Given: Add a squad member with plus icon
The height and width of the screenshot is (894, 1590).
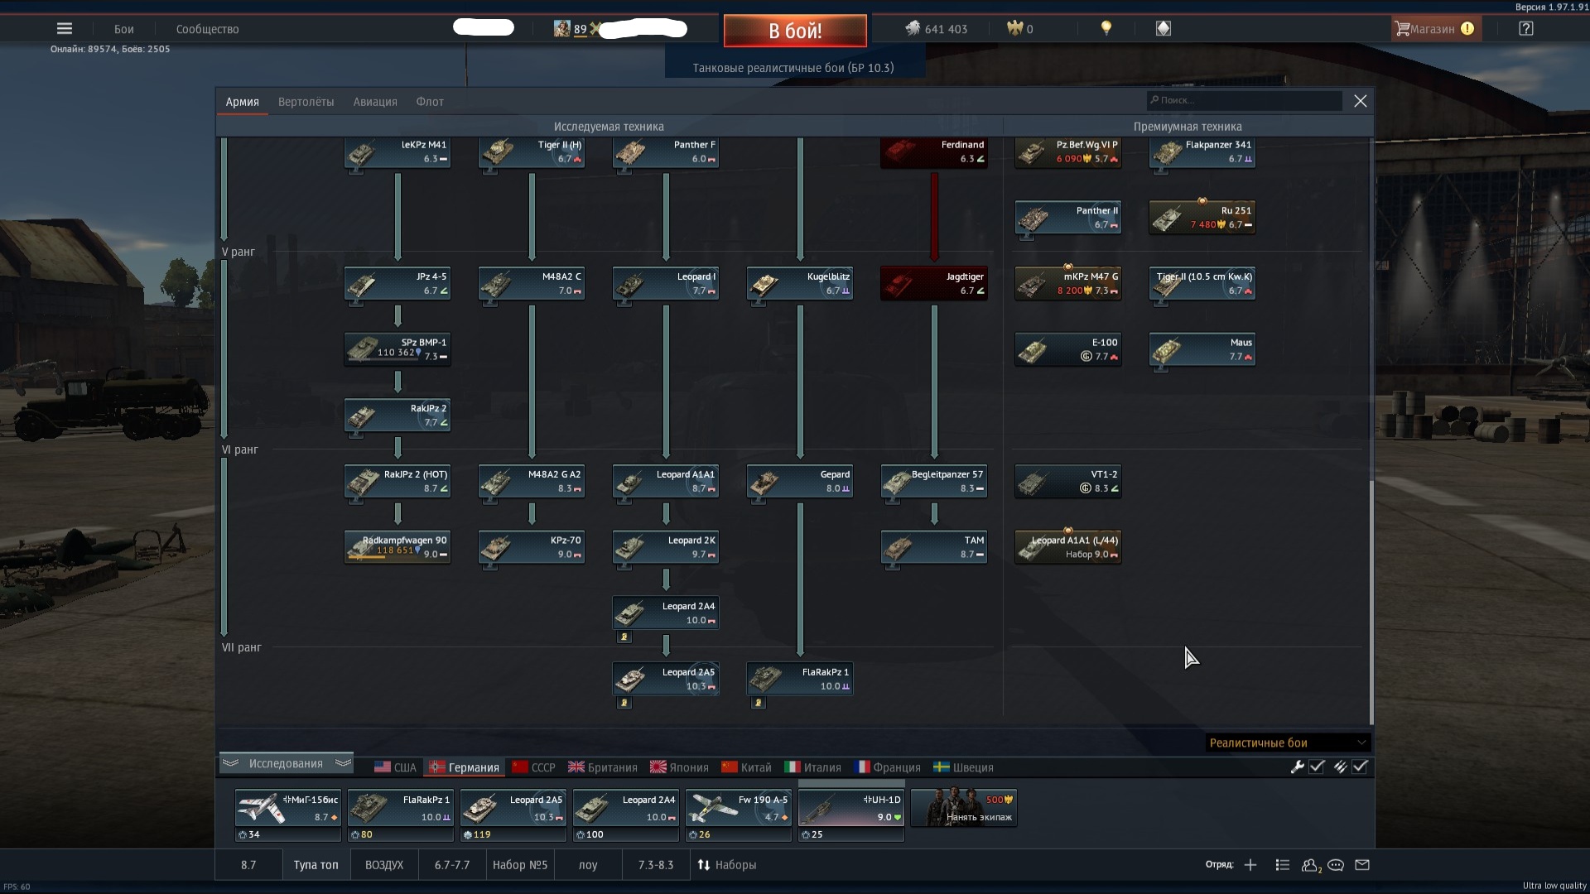Looking at the screenshot, I should pyautogui.click(x=1250, y=865).
